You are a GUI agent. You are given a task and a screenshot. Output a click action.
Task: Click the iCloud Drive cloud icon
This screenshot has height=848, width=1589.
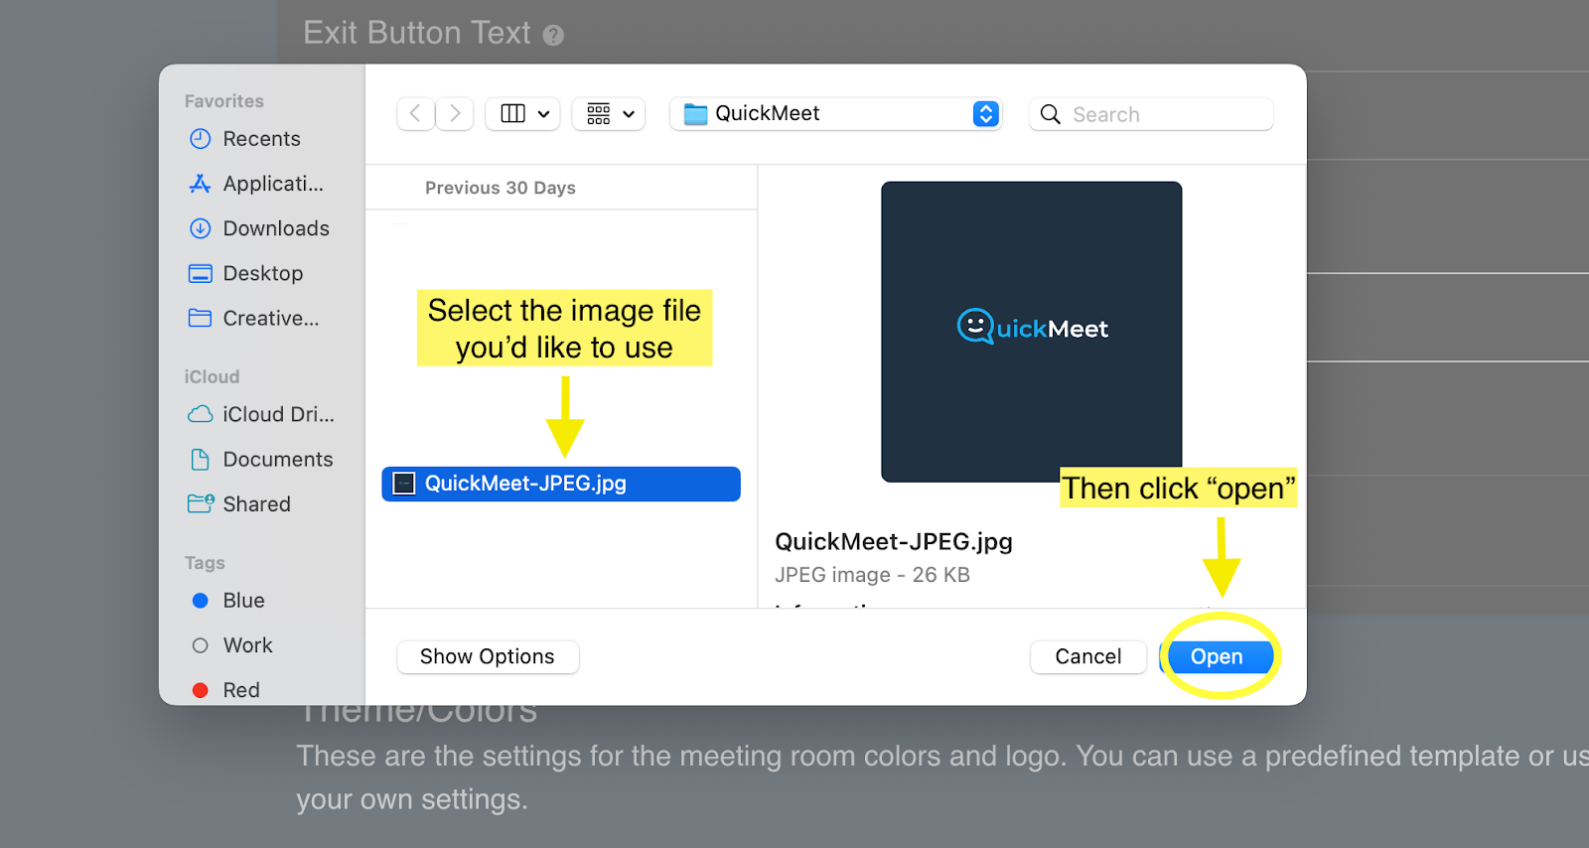[x=201, y=414]
